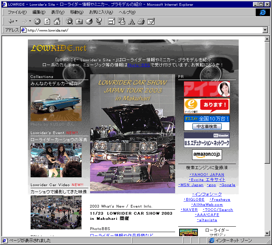
Task: Open the Fresheye link
Action: (x=220, y=199)
